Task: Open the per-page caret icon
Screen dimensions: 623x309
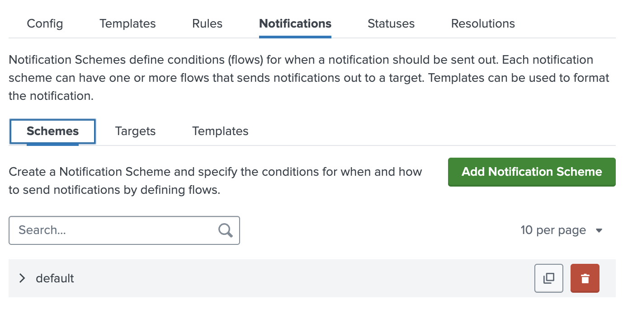Action: [599, 230]
